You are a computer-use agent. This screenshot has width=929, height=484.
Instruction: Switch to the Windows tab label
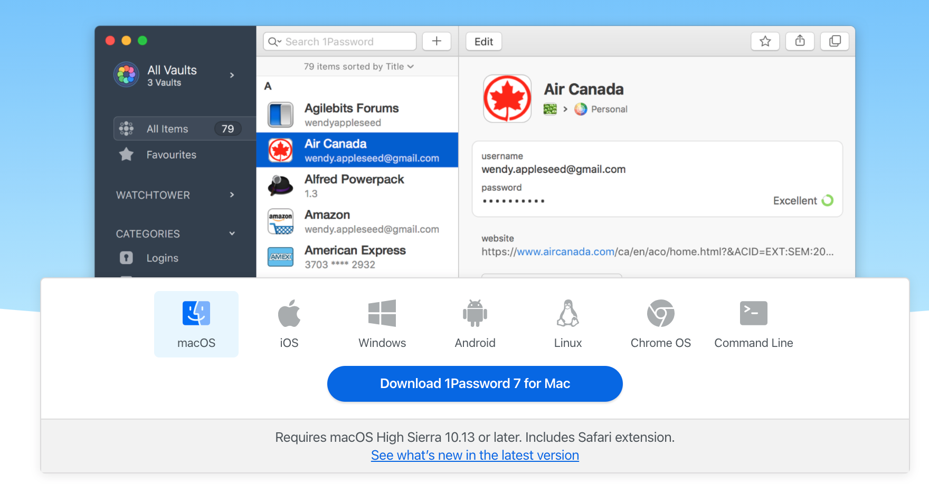[382, 343]
